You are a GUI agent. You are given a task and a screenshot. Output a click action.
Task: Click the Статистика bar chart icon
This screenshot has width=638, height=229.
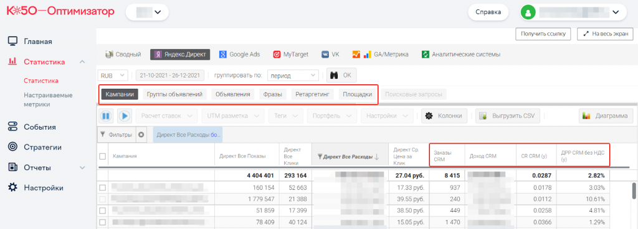[13, 61]
